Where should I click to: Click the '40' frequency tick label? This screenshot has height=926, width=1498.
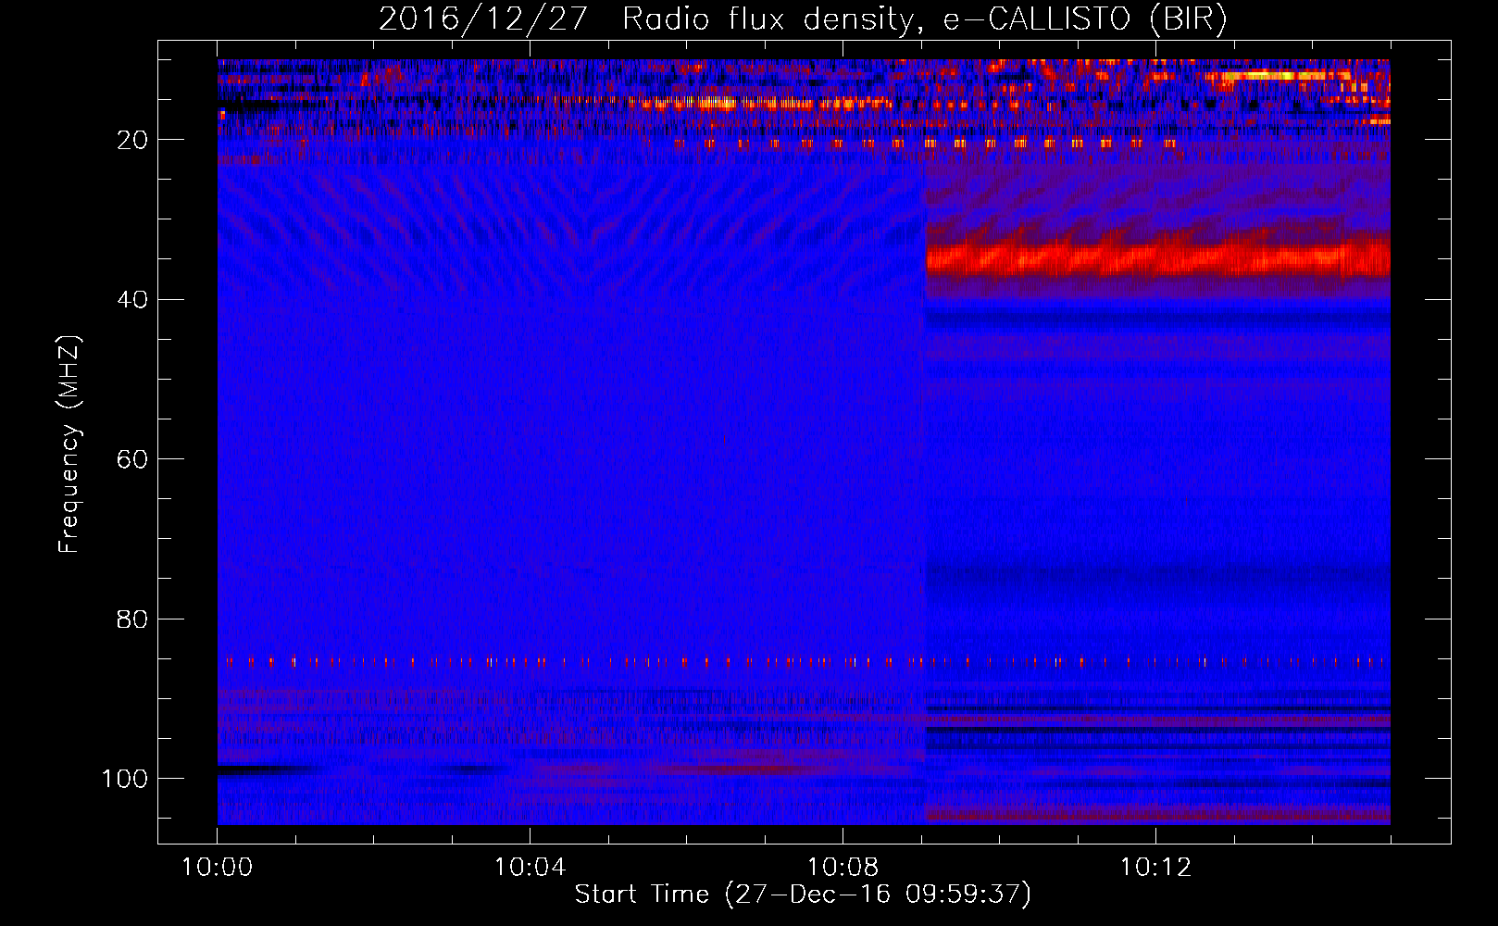point(133,300)
